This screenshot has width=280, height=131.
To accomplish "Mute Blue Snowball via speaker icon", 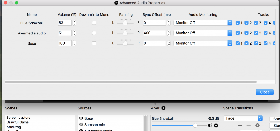I will 210,126.
